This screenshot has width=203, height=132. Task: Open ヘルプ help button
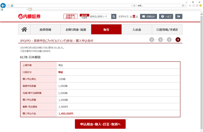coord(166,16)
